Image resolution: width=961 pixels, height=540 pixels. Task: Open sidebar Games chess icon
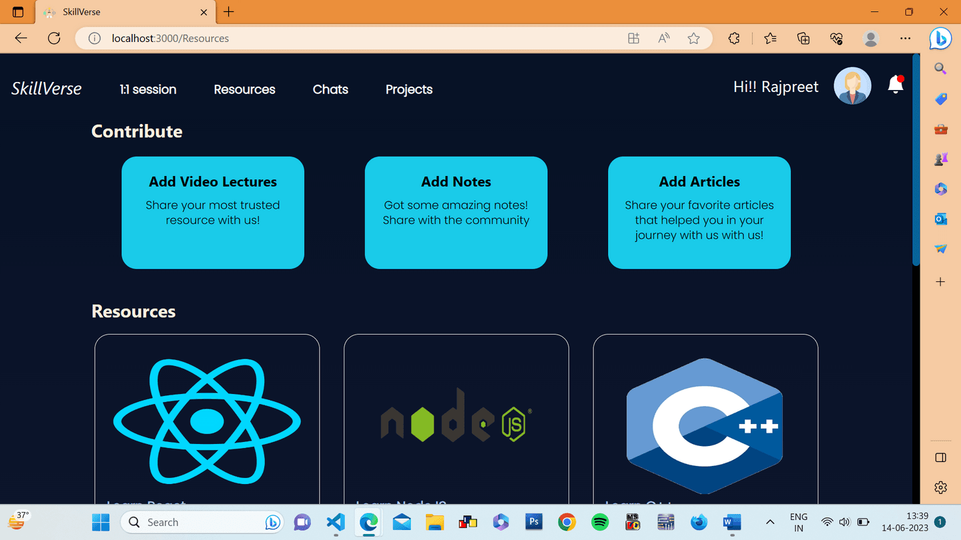pyautogui.click(x=940, y=159)
